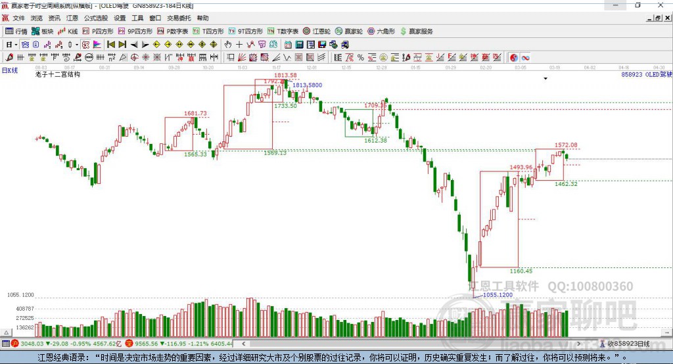The height and width of the screenshot is (364, 673).
Task: Open the 赢家轮 wheel tool
Action: tap(349, 32)
